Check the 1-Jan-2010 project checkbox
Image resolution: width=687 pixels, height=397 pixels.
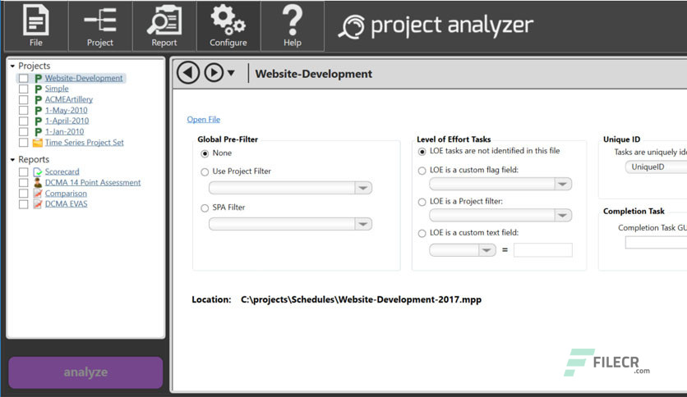tap(24, 131)
